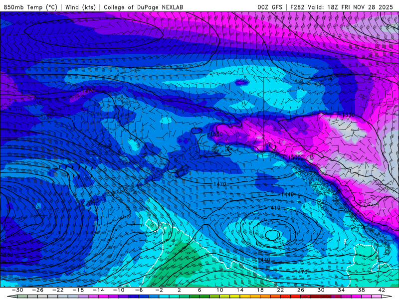Screen dimensions: 399x299
Task: Select the positive 18 colorbar label
Action: pyautogui.click(x=260, y=290)
